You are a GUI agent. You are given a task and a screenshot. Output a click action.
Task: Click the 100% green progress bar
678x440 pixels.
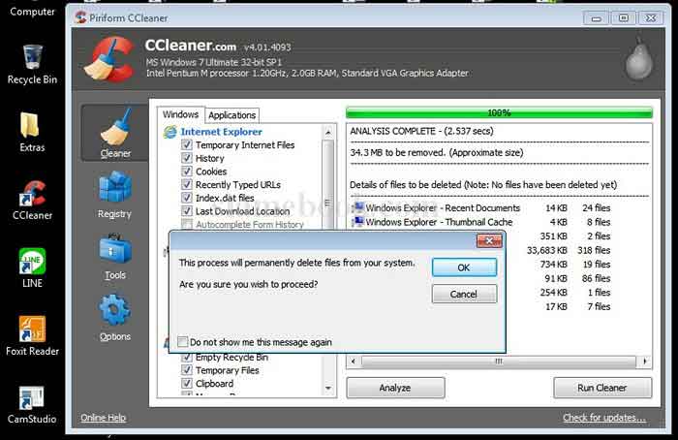click(499, 113)
